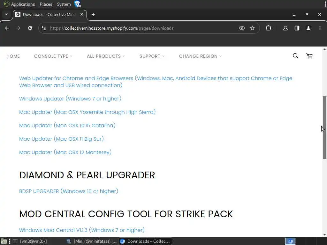Go back to the previous page

[7, 28]
